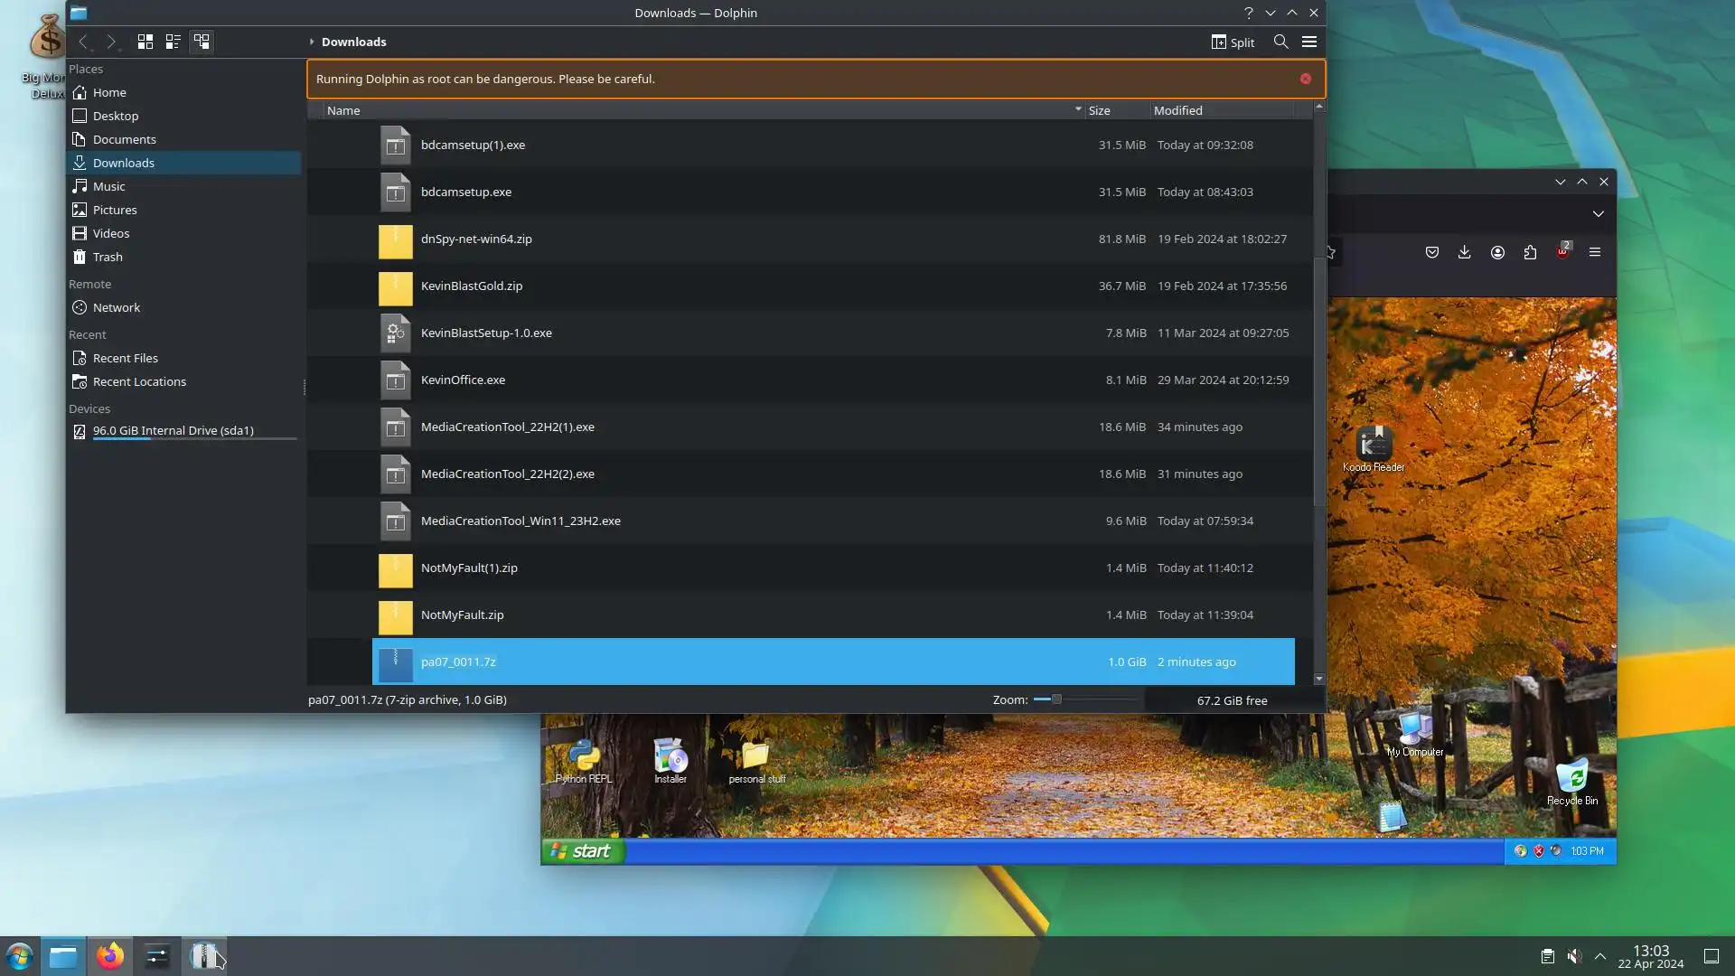Select the Details view mode button
Viewport: 1735px width, 976px height.
tap(202, 42)
